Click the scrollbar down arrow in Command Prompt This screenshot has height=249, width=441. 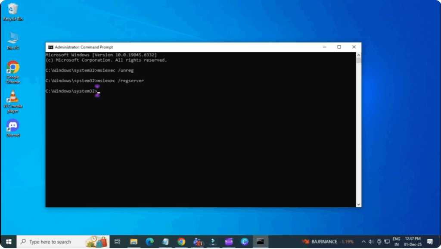click(359, 203)
